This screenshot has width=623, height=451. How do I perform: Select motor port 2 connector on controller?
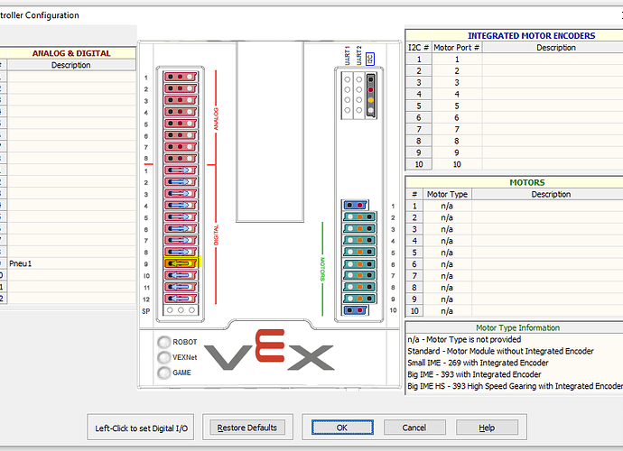pyautogui.click(x=359, y=216)
